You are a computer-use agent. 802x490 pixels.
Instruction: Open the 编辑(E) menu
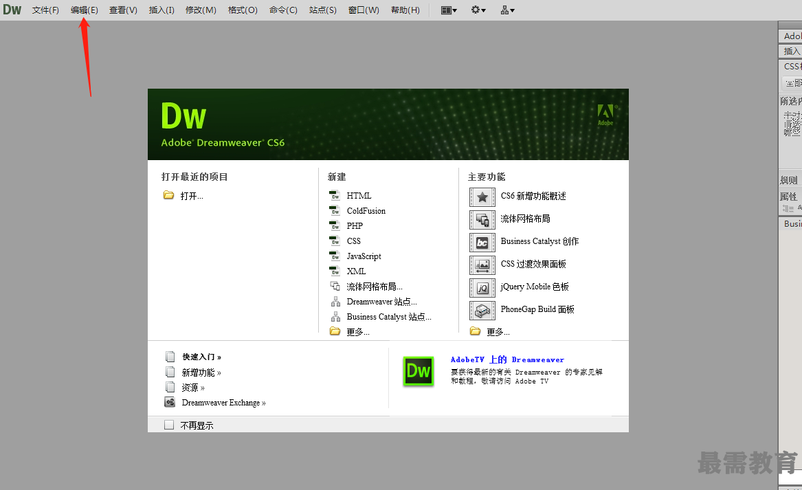click(85, 10)
